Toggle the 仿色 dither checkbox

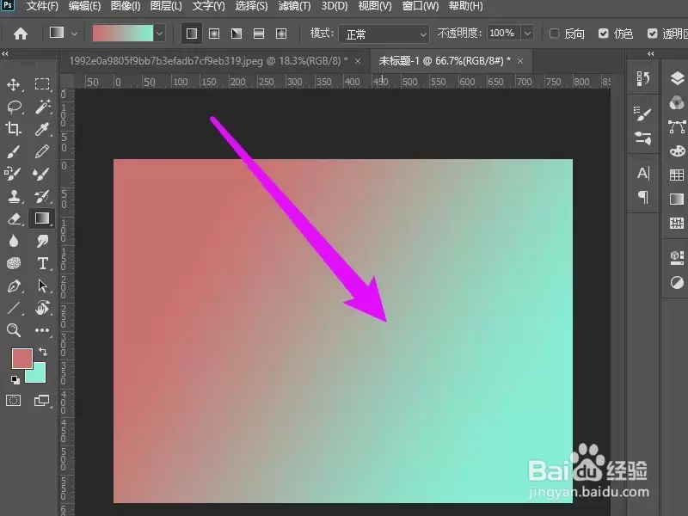point(604,34)
